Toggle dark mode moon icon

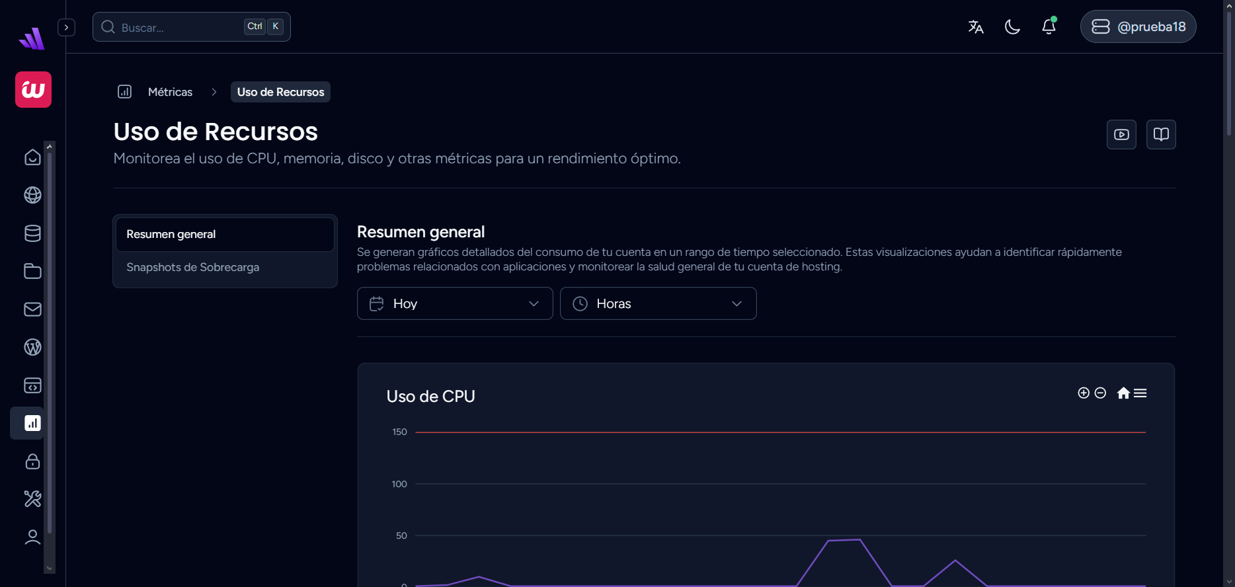point(1012,26)
